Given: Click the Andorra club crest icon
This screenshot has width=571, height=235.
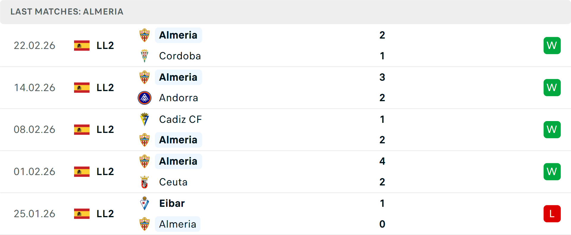Looking at the screenshot, I should (145, 98).
